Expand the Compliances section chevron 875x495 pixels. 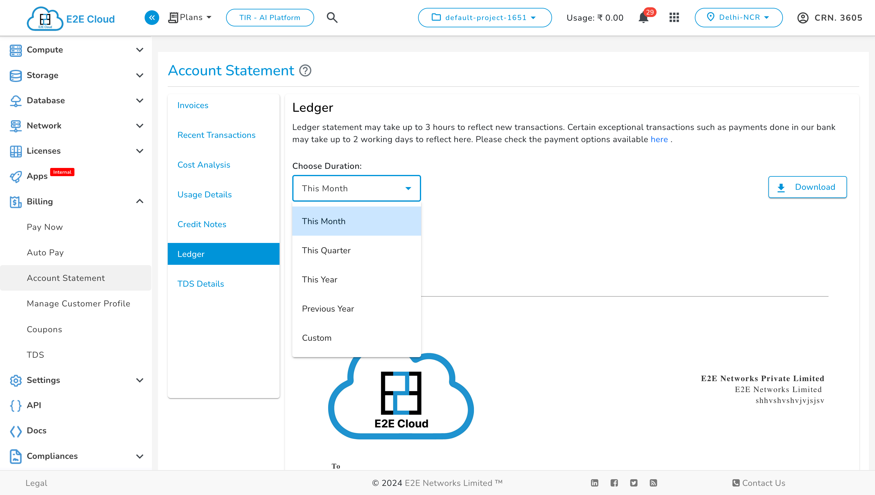pos(139,456)
